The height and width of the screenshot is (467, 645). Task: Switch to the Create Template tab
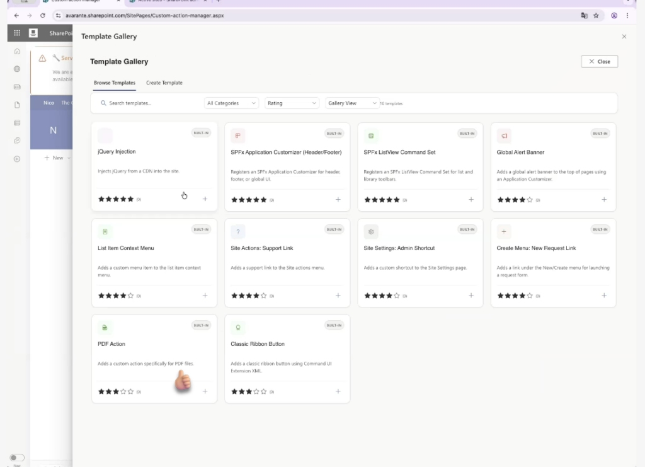164,83
